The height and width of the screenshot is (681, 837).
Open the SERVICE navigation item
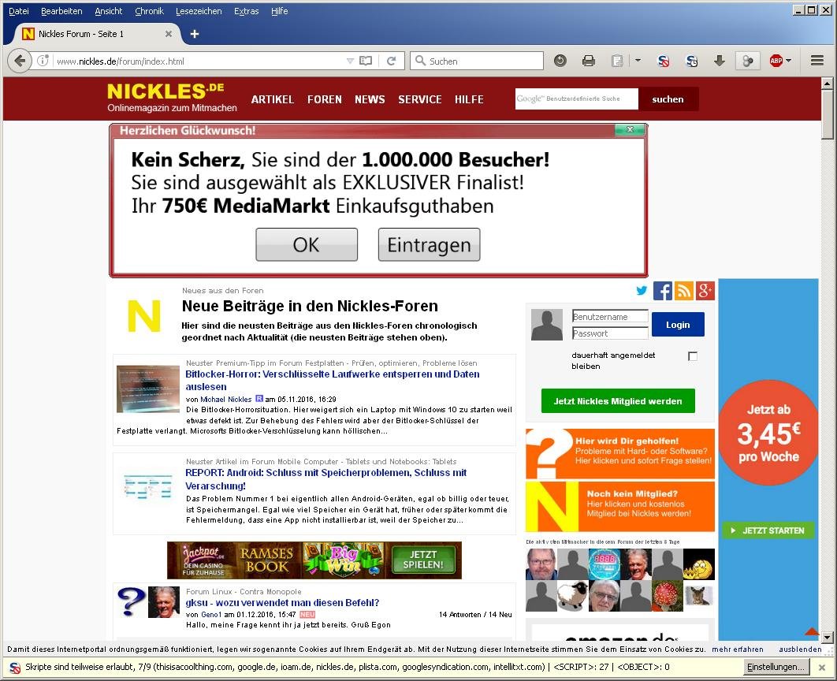coord(419,99)
